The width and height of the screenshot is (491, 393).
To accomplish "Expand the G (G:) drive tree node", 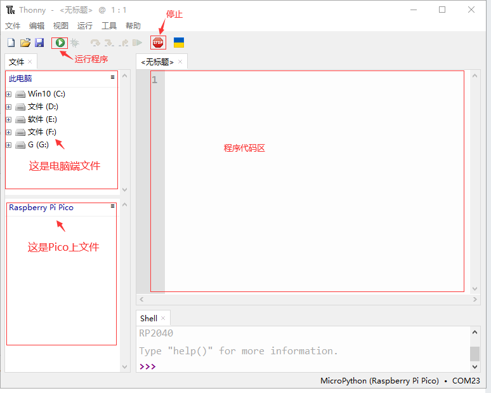I will tap(9, 145).
